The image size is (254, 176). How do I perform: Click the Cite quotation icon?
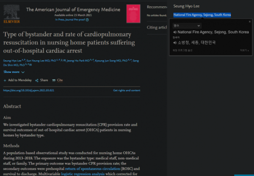54,80
